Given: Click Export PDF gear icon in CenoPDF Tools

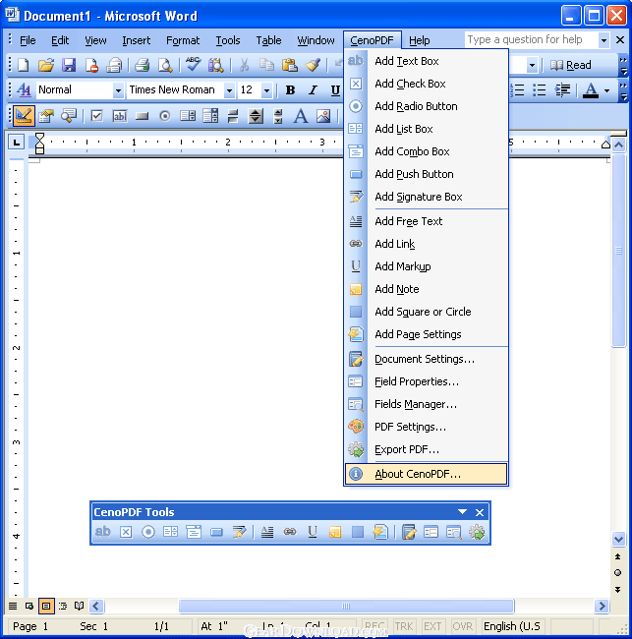Looking at the screenshot, I should point(477,532).
